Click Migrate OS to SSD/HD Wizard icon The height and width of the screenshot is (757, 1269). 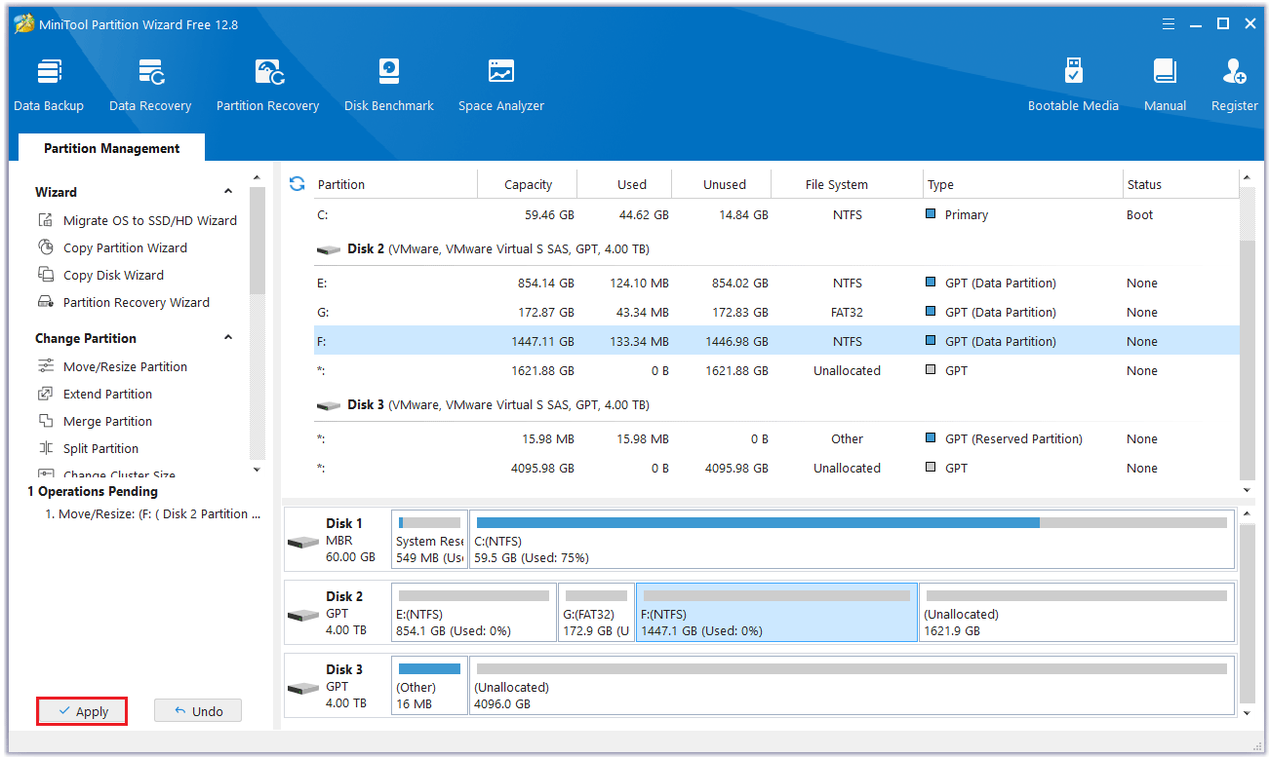[45, 220]
